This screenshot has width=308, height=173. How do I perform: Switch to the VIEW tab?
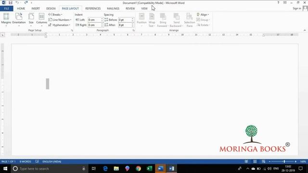(144, 9)
